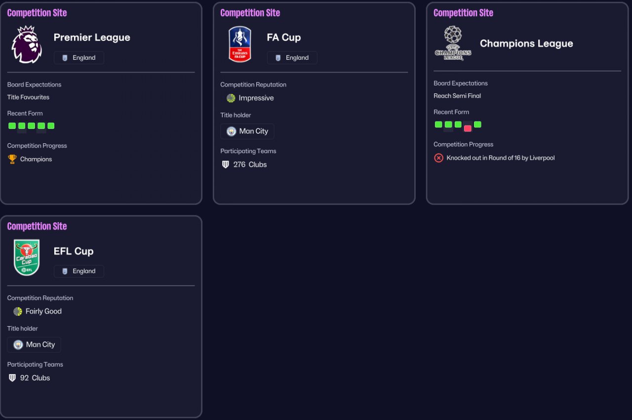Viewport: 632px width, 420px height.
Task: Click the 276 Clubs text
Action: click(250, 165)
